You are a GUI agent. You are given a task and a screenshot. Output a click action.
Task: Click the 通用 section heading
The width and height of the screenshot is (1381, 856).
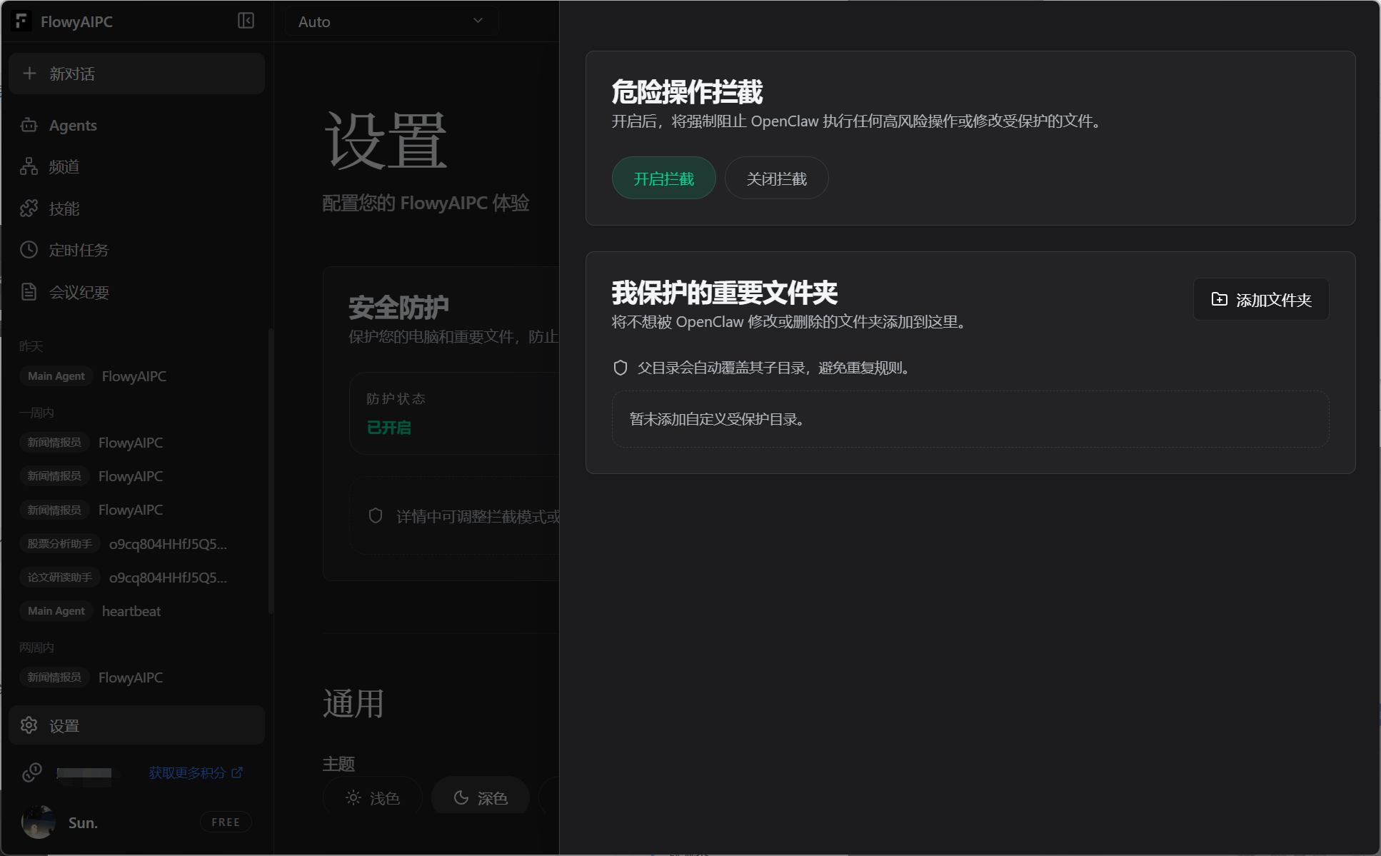click(353, 703)
